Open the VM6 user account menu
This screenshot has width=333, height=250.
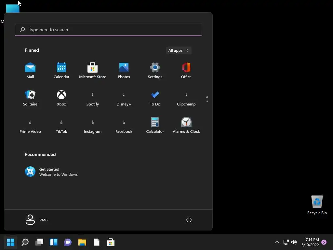tap(36, 220)
